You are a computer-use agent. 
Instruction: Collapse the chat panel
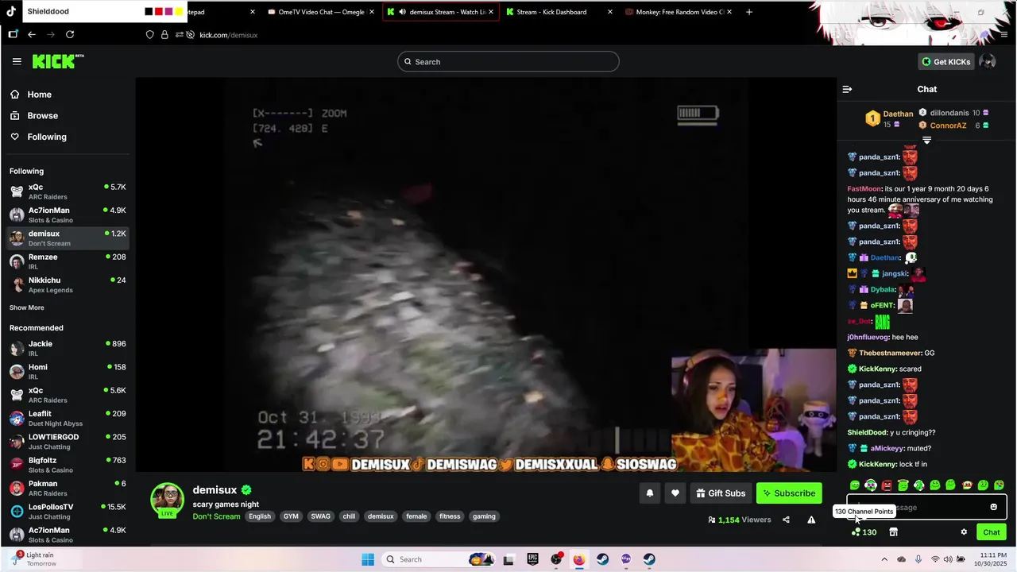tap(847, 89)
